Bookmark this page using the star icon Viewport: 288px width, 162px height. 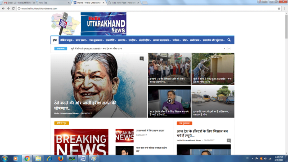(279, 9)
